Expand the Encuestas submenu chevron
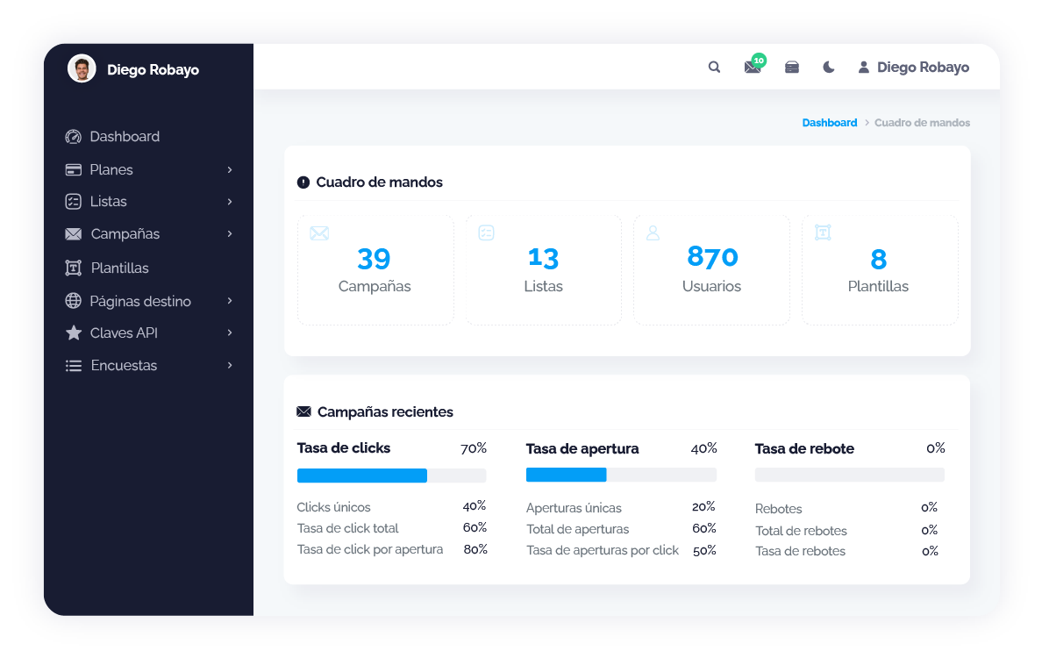Screen dimensions: 1042x658 230,365
